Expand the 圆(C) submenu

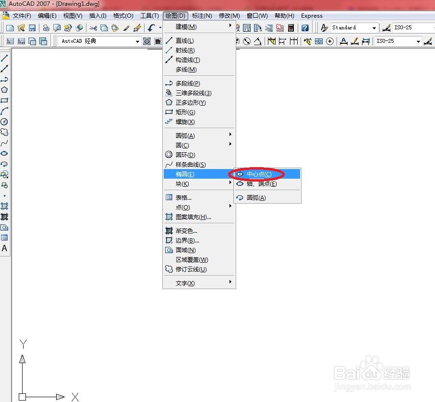click(199, 146)
